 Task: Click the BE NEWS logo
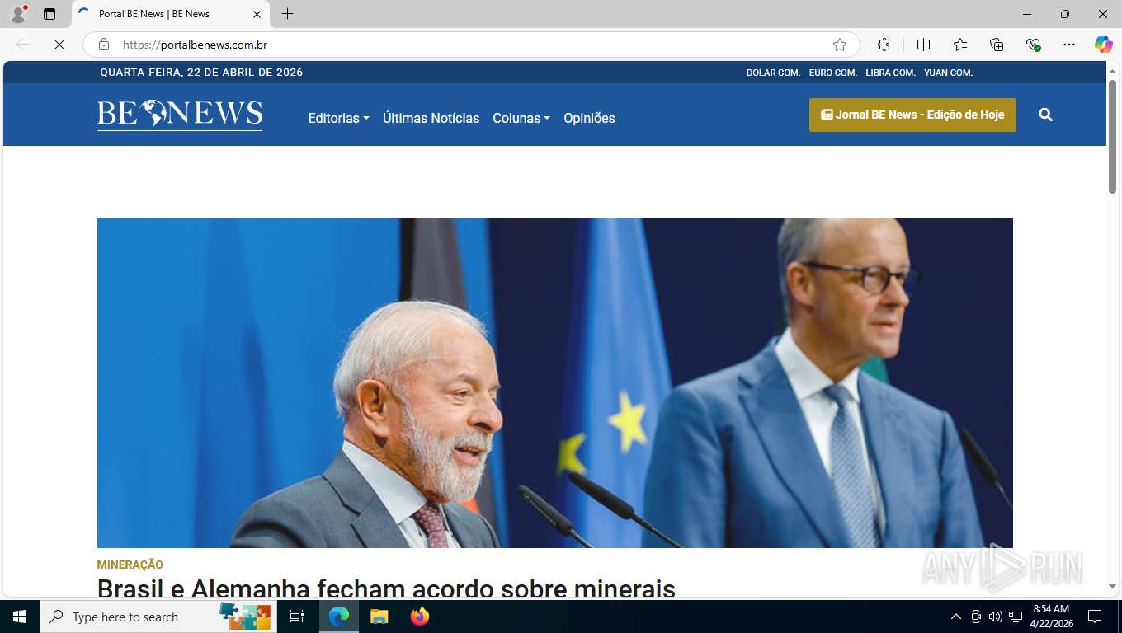pyautogui.click(x=180, y=115)
